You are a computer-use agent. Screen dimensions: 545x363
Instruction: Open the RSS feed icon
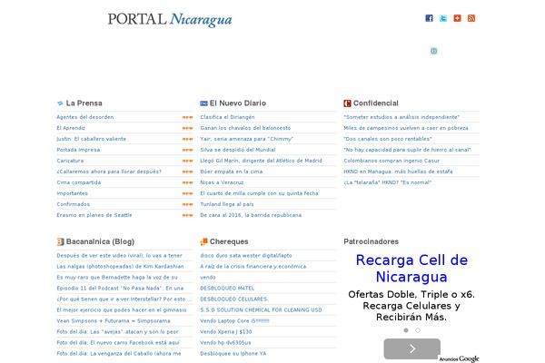(x=471, y=18)
